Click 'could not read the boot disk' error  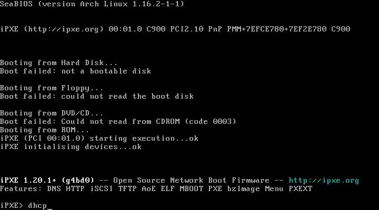coord(127,96)
